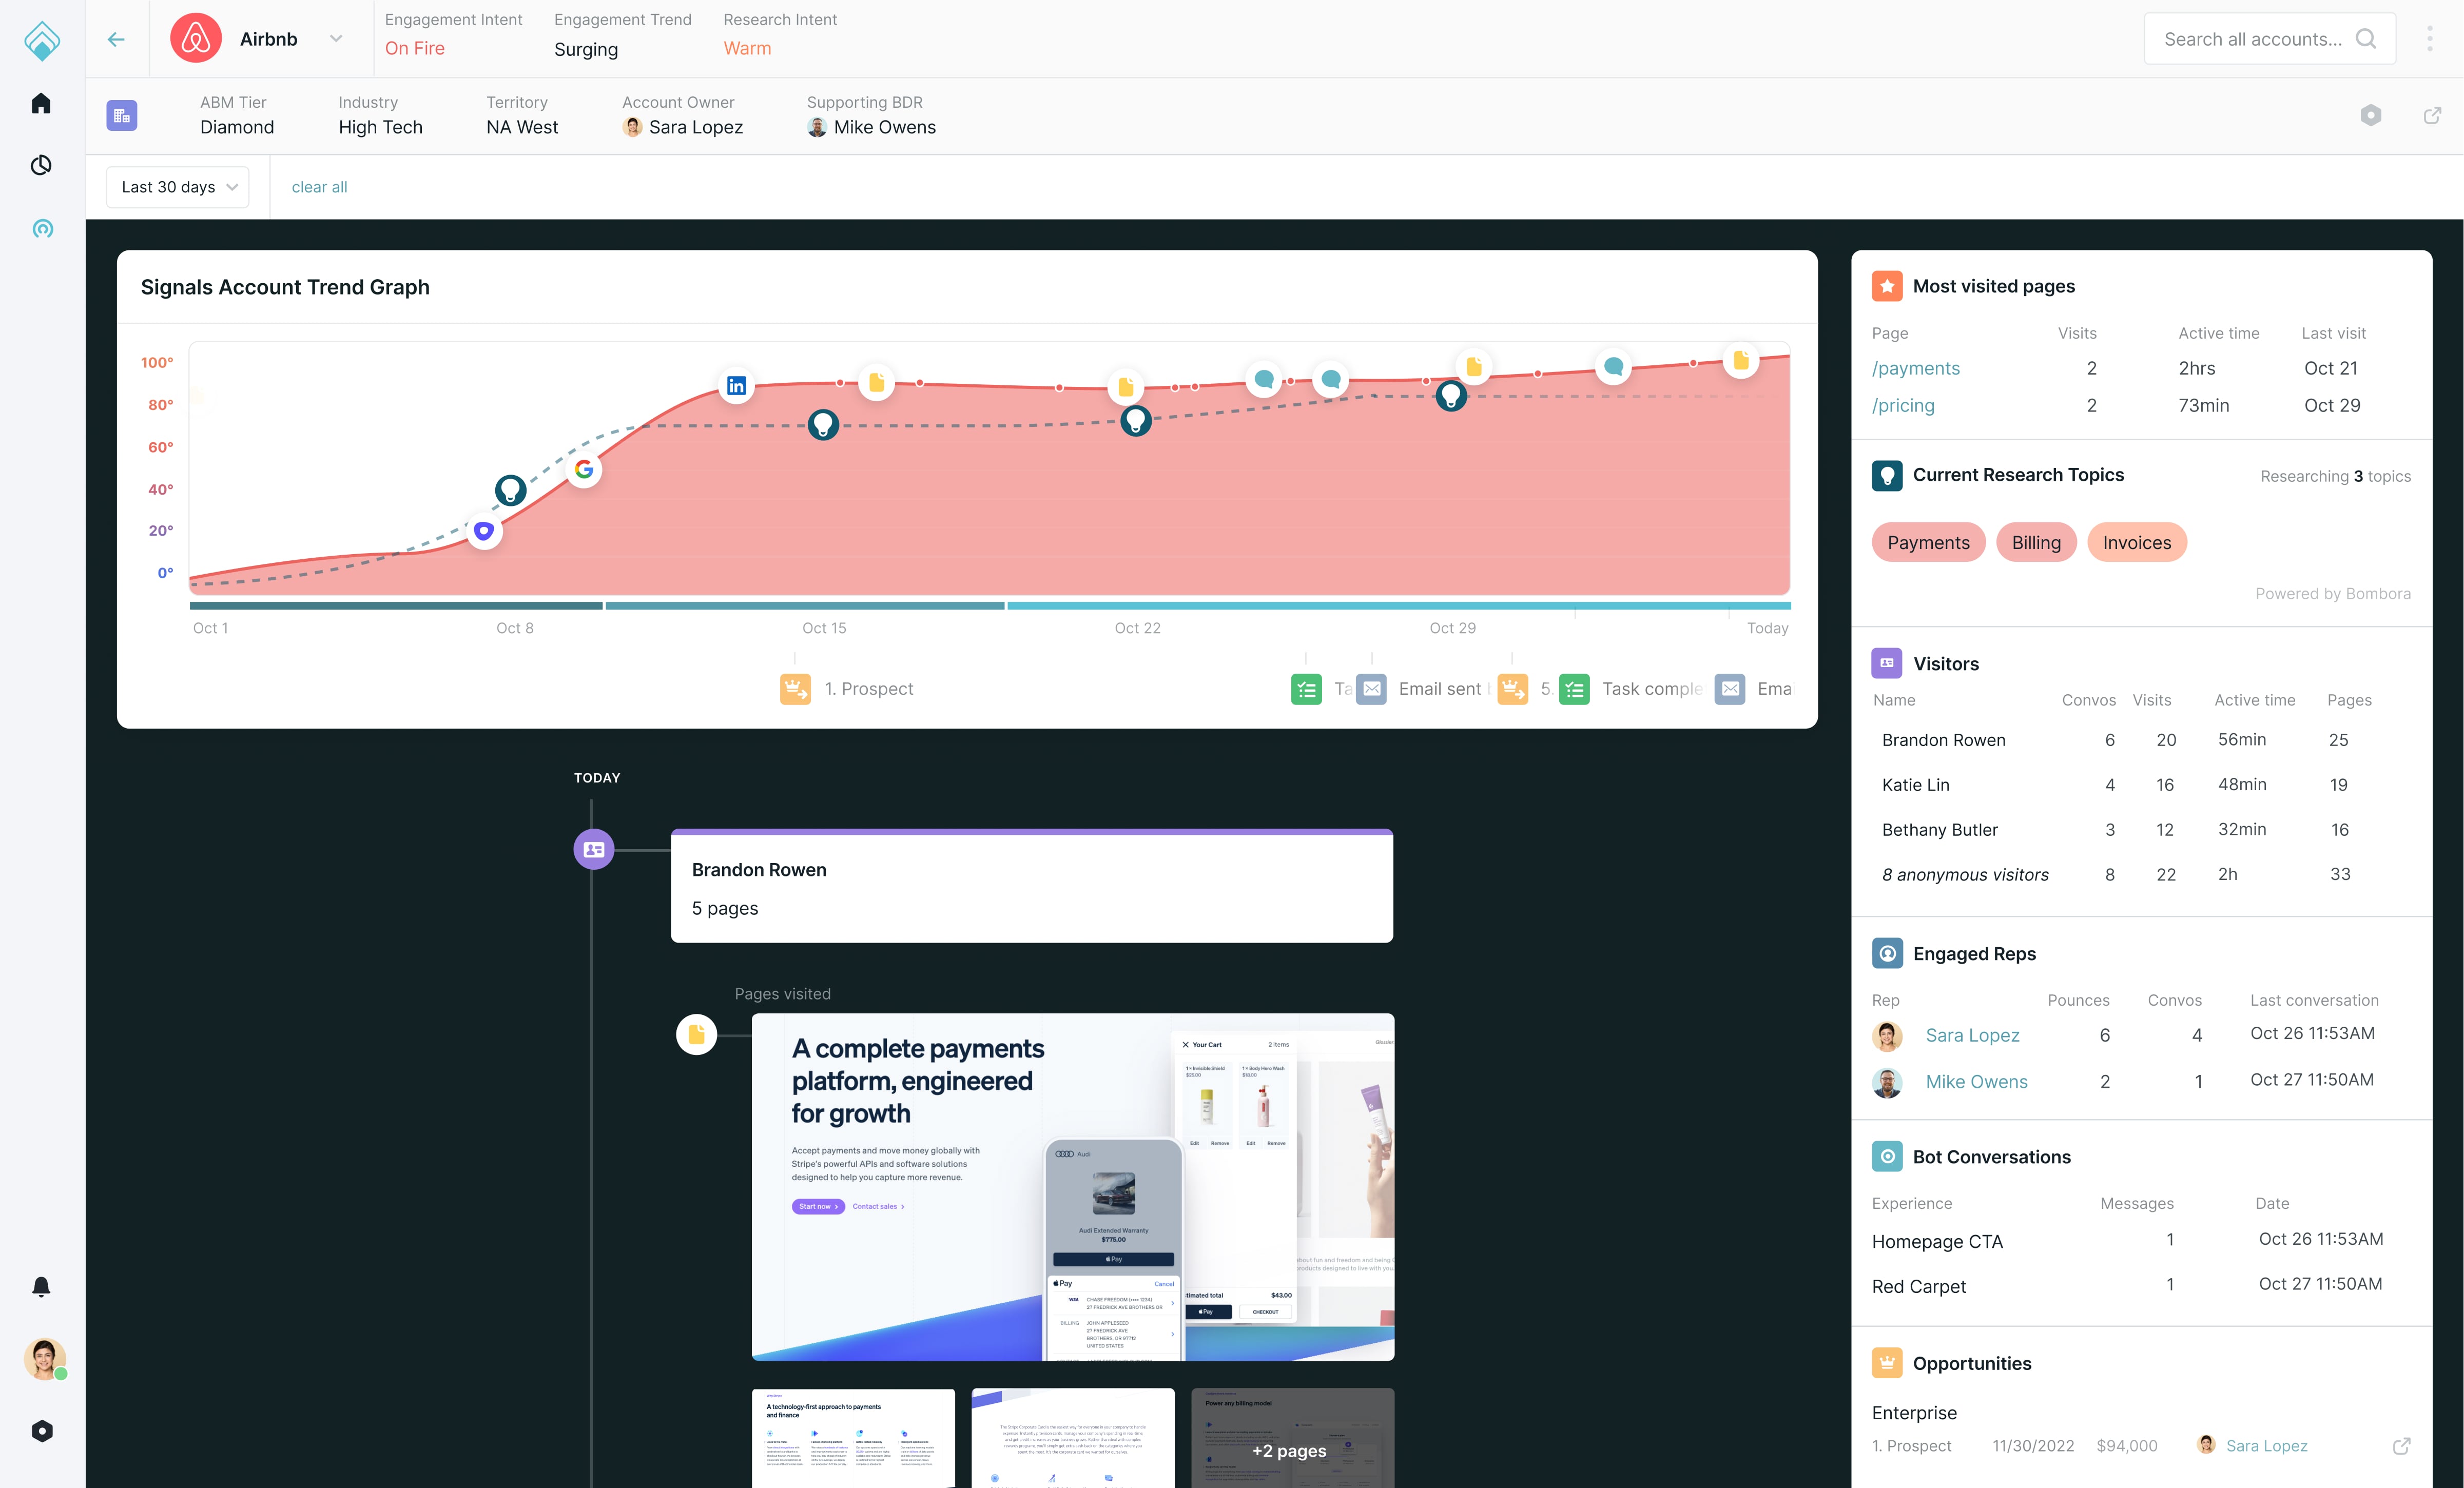The width and height of the screenshot is (2464, 1488).
Task: Click Brandon Rowen visitor timeline icon
Action: click(x=594, y=849)
